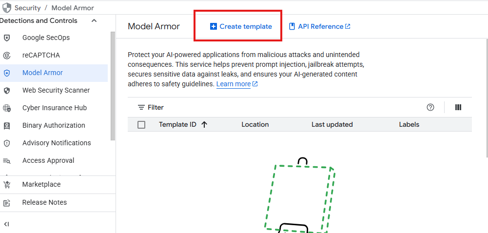Collapse the sidebar with the arrow icon
488x233 pixels.
click(x=6, y=224)
